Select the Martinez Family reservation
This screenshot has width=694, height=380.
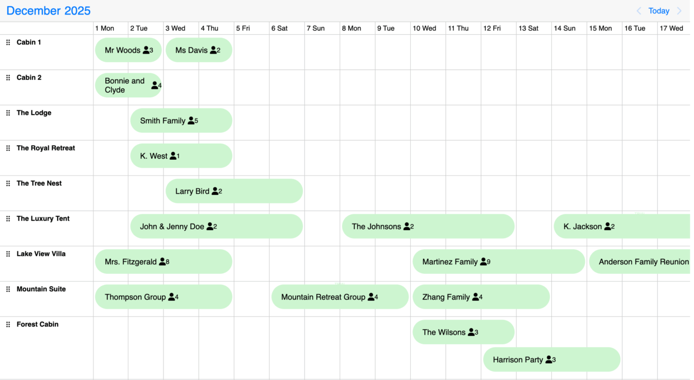pyautogui.click(x=498, y=262)
